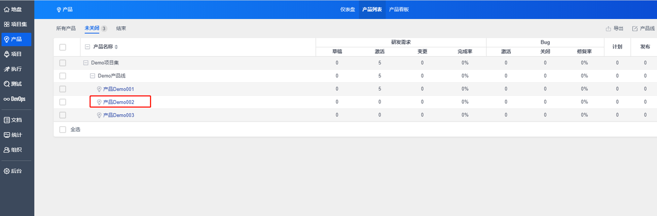This screenshot has height=216, width=657.
Task: Toggle the header checkbox beside 产品名称
Action: [62, 47]
